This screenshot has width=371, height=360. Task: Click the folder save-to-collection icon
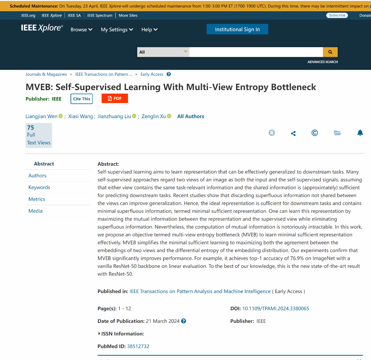click(x=337, y=133)
